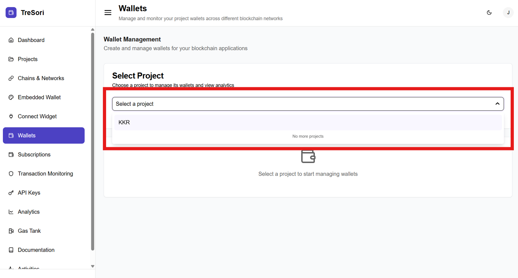
Task: Open the Subscriptions menu item
Action: (34, 155)
